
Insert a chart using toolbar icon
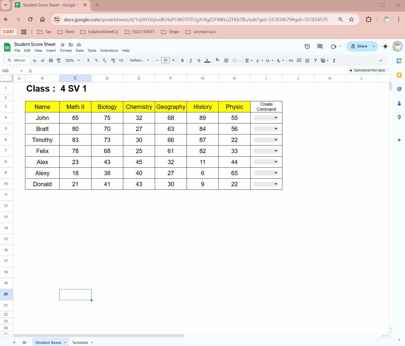307,60
